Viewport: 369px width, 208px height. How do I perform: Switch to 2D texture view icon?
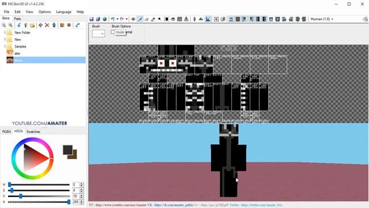click(x=201, y=19)
